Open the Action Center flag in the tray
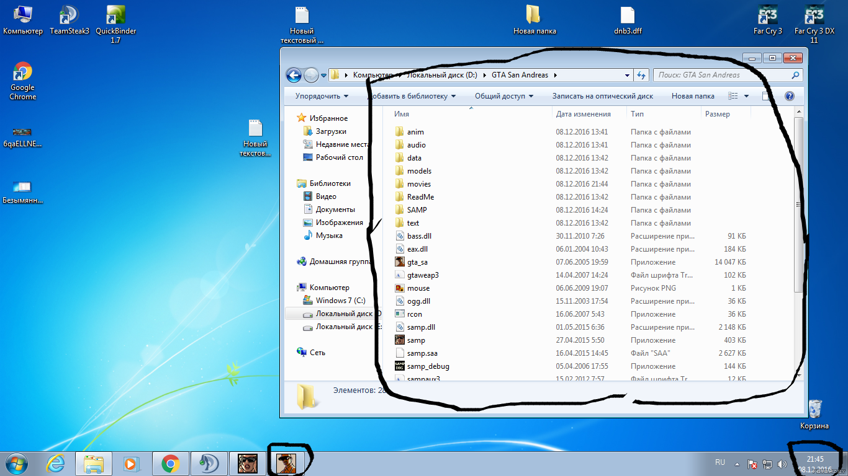 point(752,464)
